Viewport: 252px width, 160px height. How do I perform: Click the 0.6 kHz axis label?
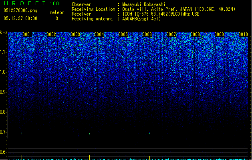coord(3,152)
